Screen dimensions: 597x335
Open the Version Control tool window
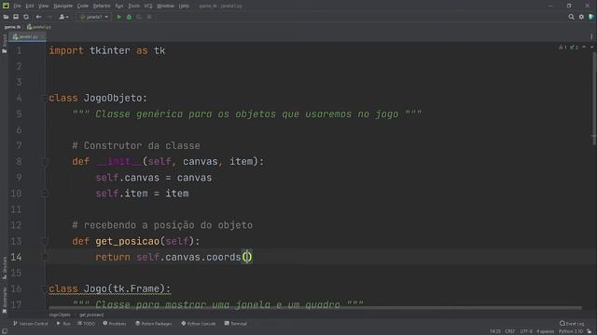pos(31,324)
